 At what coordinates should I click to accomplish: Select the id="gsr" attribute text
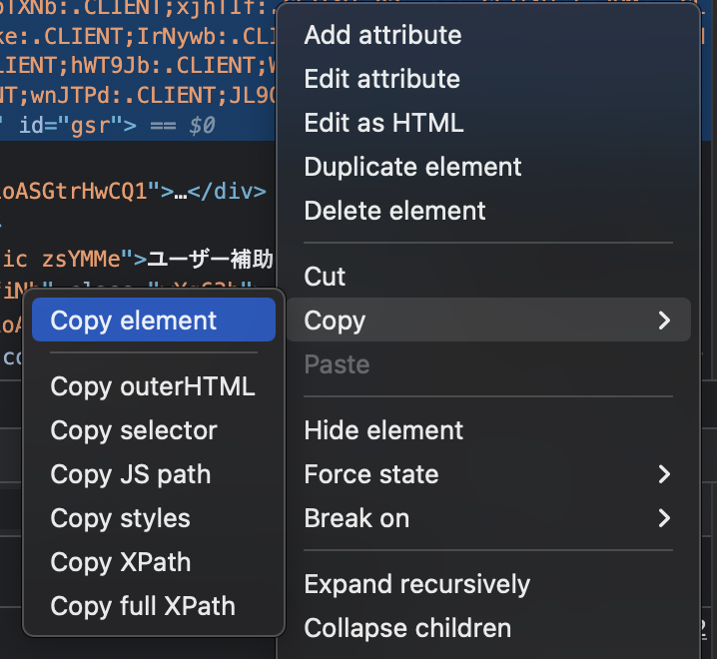(72, 125)
